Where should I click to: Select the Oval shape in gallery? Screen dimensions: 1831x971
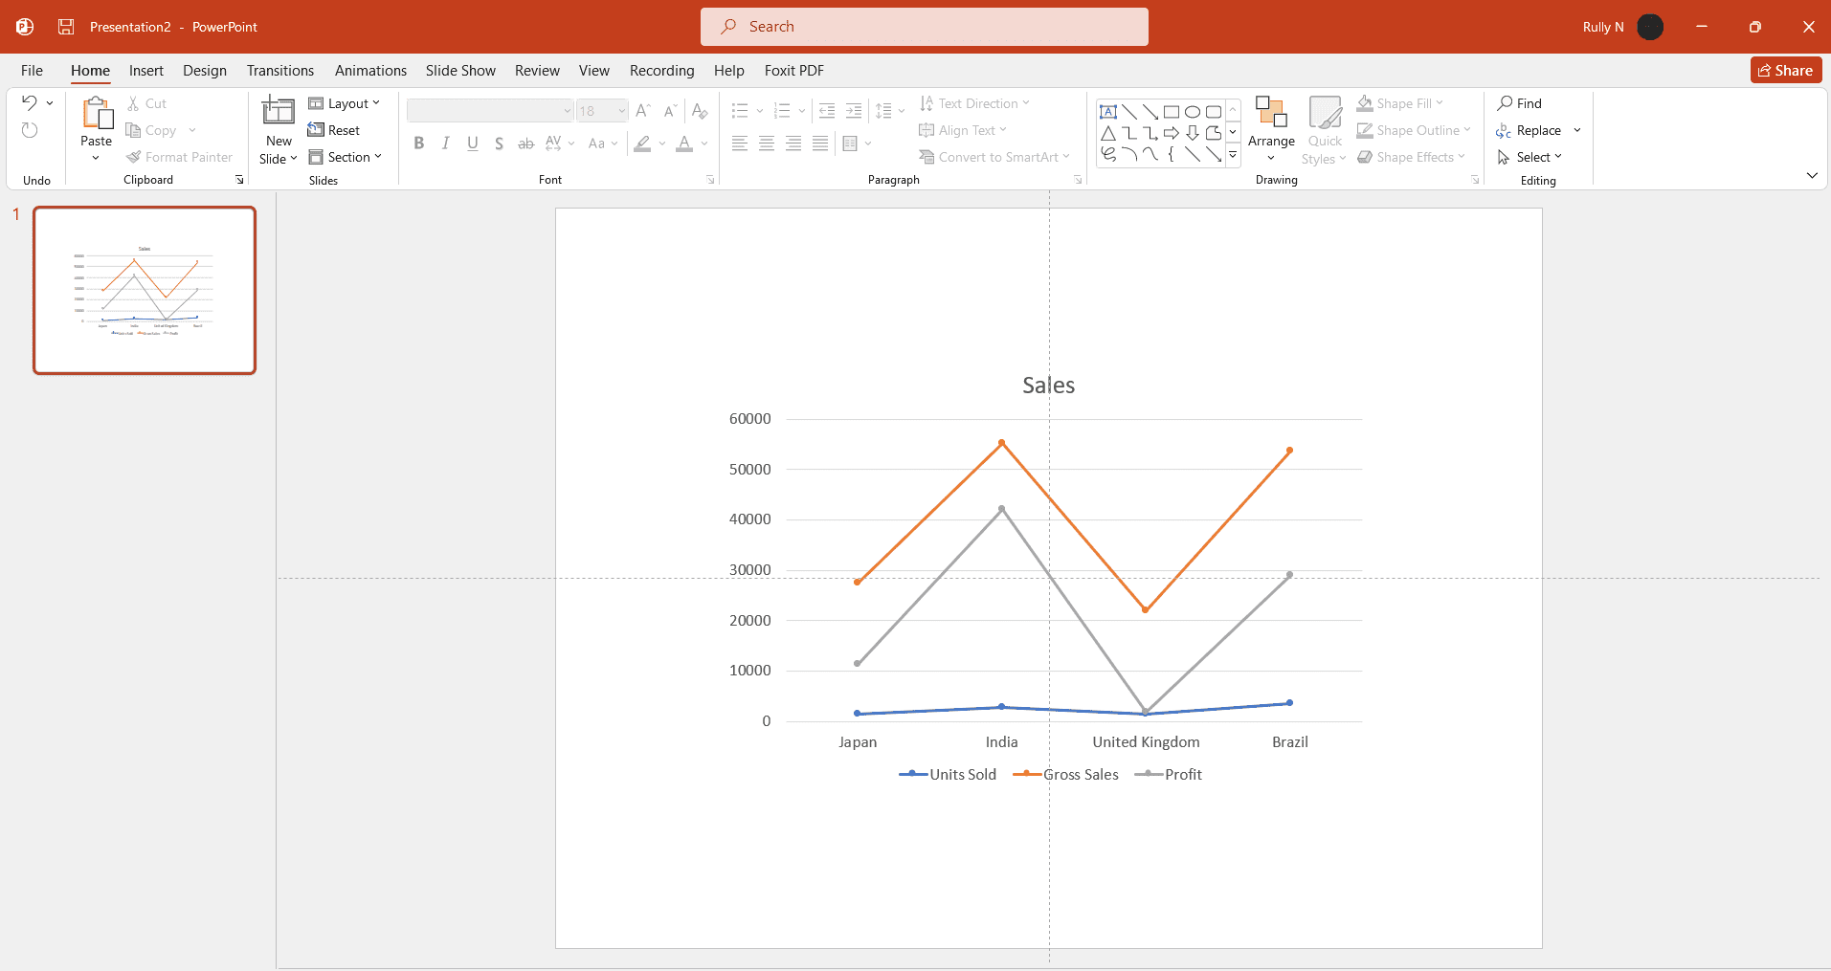coord(1193,112)
